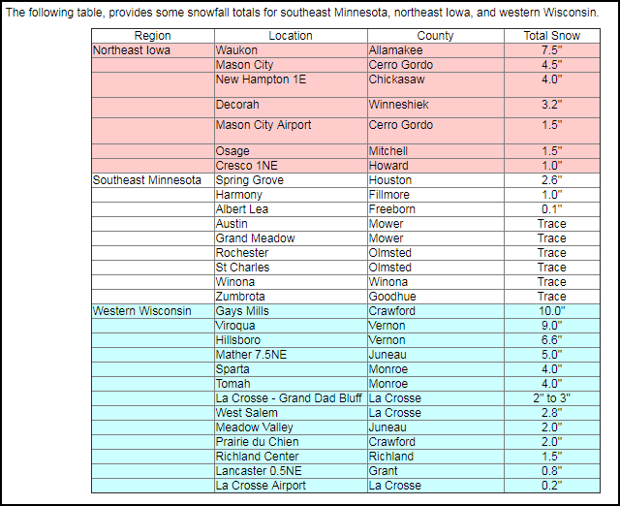Click the 2.6" total snow value

pyautogui.click(x=552, y=180)
